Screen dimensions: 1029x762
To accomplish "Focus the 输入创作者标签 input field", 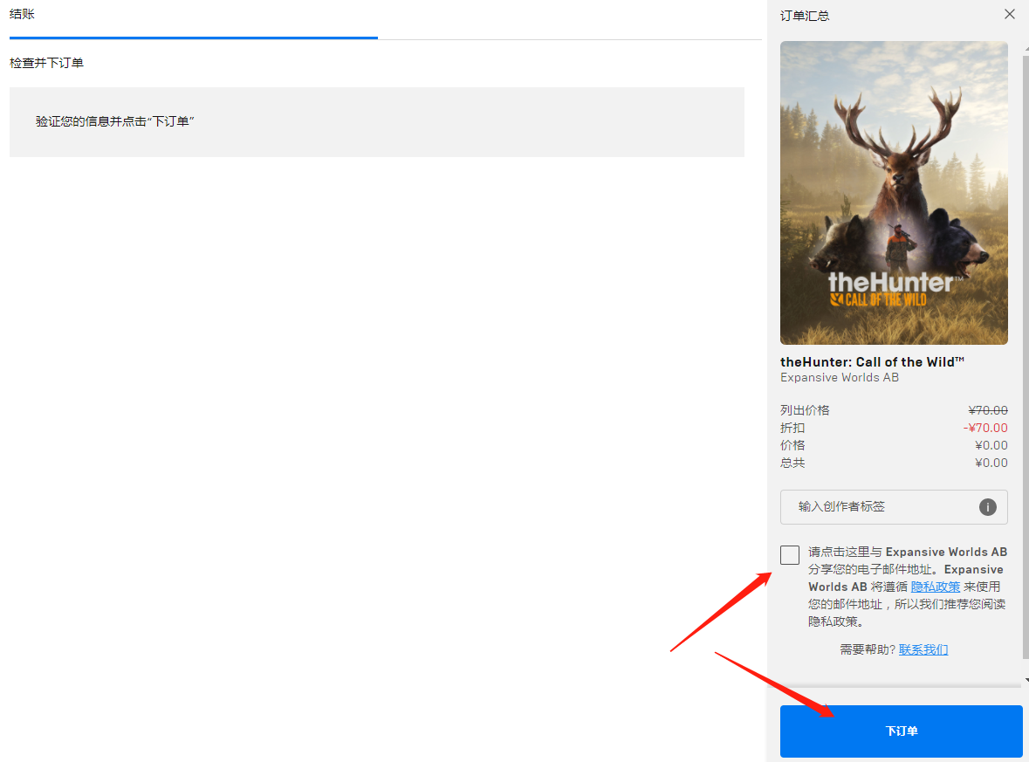I will pos(882,507).
